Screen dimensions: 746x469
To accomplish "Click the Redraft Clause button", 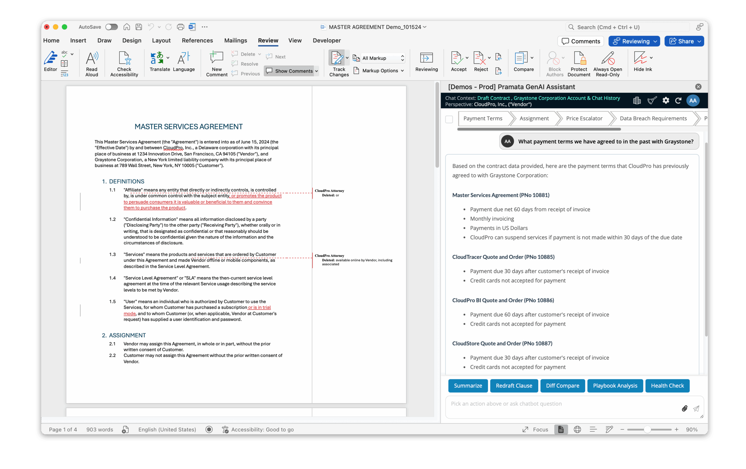I will pos(514,386).
